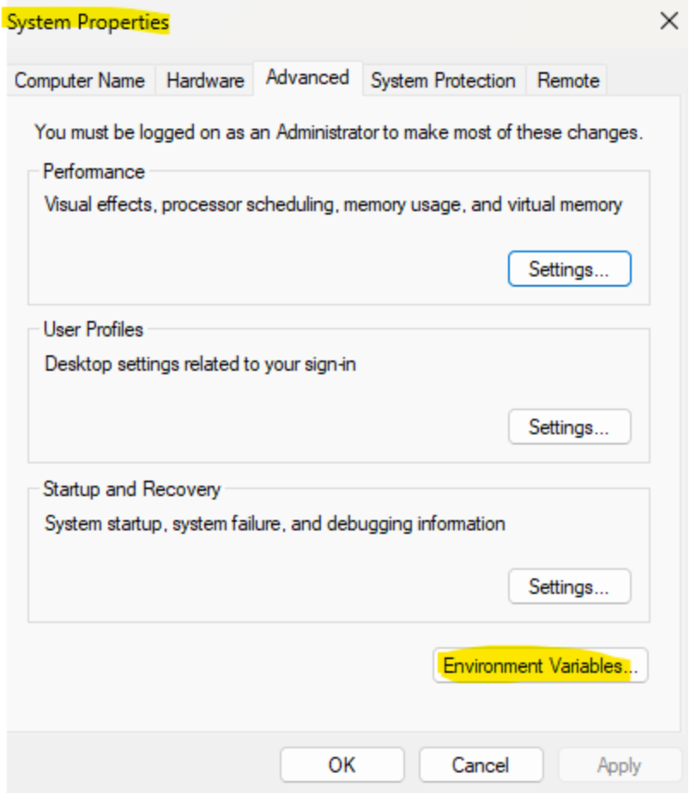Close the System Properties dialog
This screenshot has width=690, height=793.
click(x=669, y=22)
